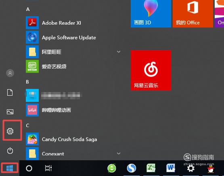The height and width of the screenshot is (176, 224).
Task: Open the gear Settings app on taskbar
Action: [191, 168]
